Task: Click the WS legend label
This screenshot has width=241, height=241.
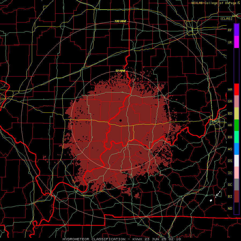Action: click(x=230, y=149)
